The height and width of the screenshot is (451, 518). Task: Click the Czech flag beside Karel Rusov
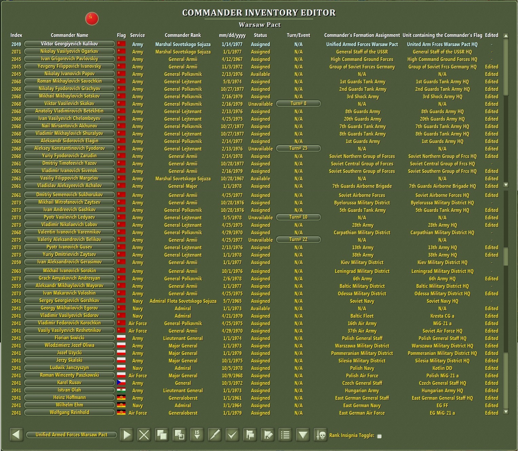pos(121,383)
